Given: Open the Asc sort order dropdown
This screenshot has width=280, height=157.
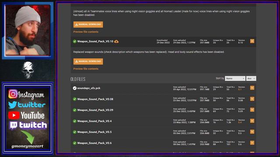Looking at the screenshot, I should tap(251, 78).
